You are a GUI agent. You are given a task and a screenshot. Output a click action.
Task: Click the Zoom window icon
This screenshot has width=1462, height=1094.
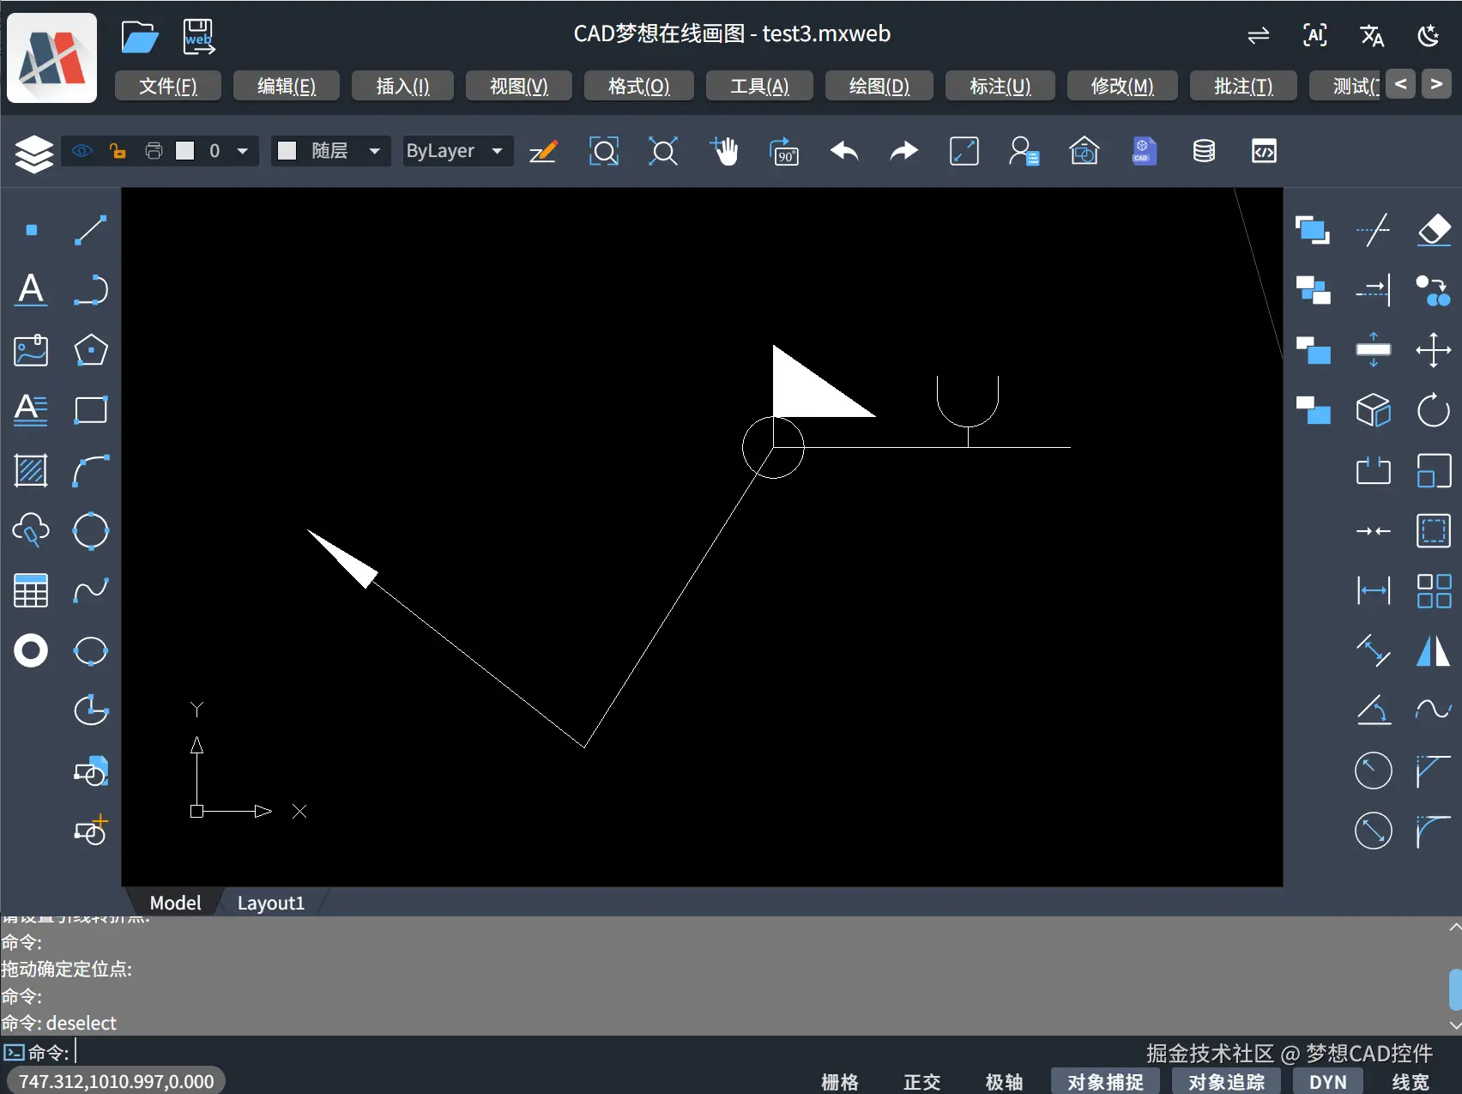pyautogui.click(x=604, y=152)
